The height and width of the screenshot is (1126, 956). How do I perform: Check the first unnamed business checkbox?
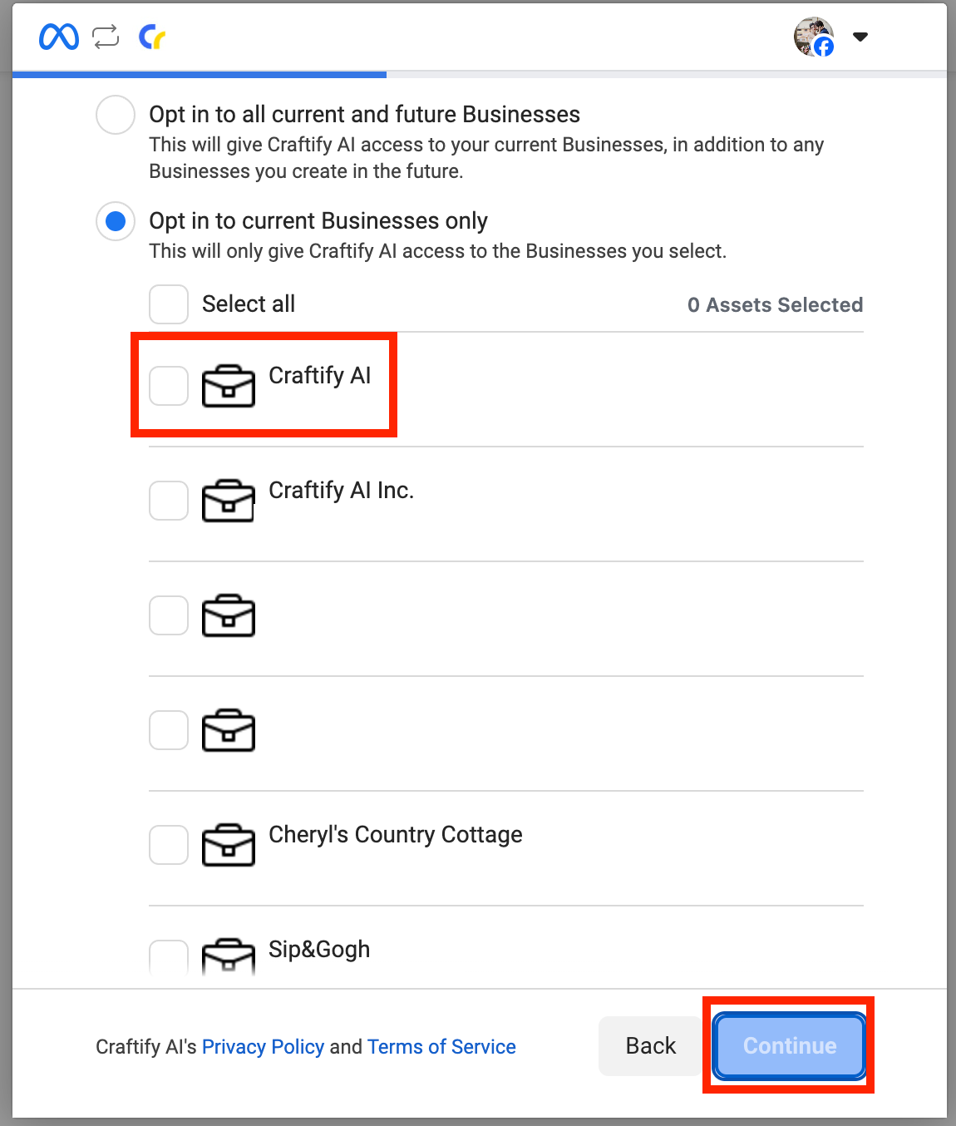pos(169,615)
